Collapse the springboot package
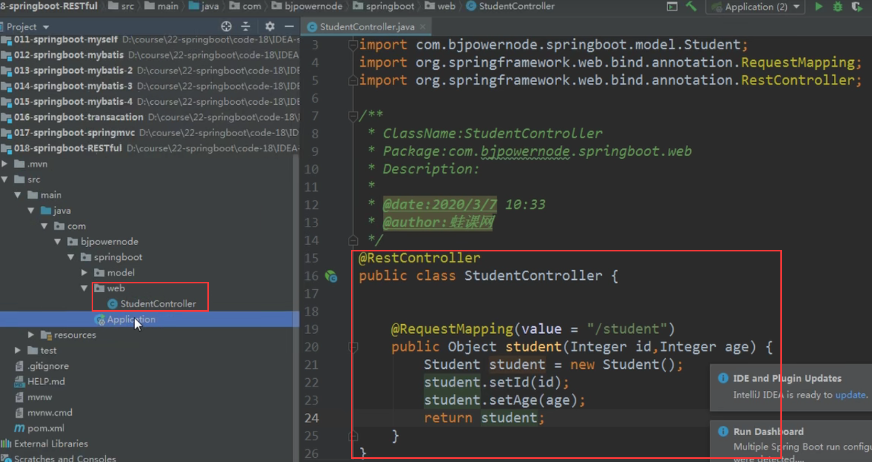The width and height of the screenshot is (872, 462). [x=71, y=257]
